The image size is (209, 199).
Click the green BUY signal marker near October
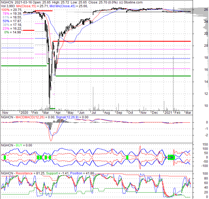coord(127,157)
